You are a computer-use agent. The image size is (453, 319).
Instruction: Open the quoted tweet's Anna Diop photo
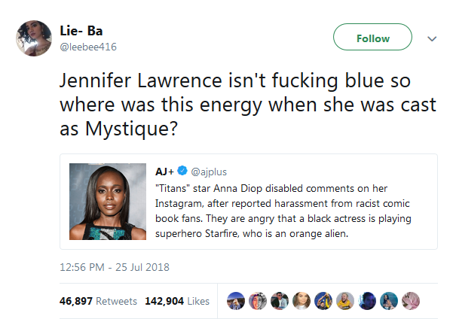pos(108,202)
